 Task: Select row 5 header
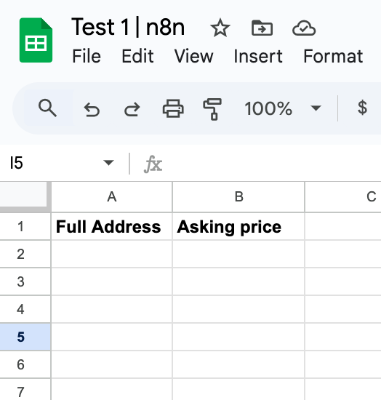point(25,337)
